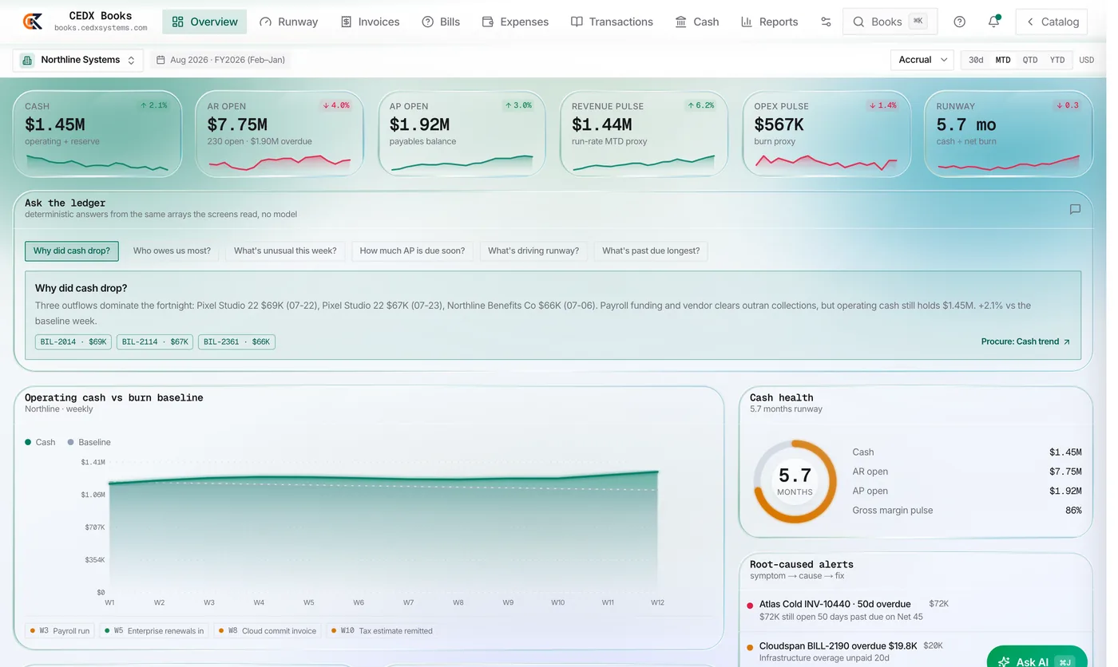
Task: Expand the Northline Systems entity selector
Action: (78, 60)
